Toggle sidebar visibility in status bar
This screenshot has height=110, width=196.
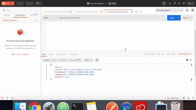click(x=2, y=98)
